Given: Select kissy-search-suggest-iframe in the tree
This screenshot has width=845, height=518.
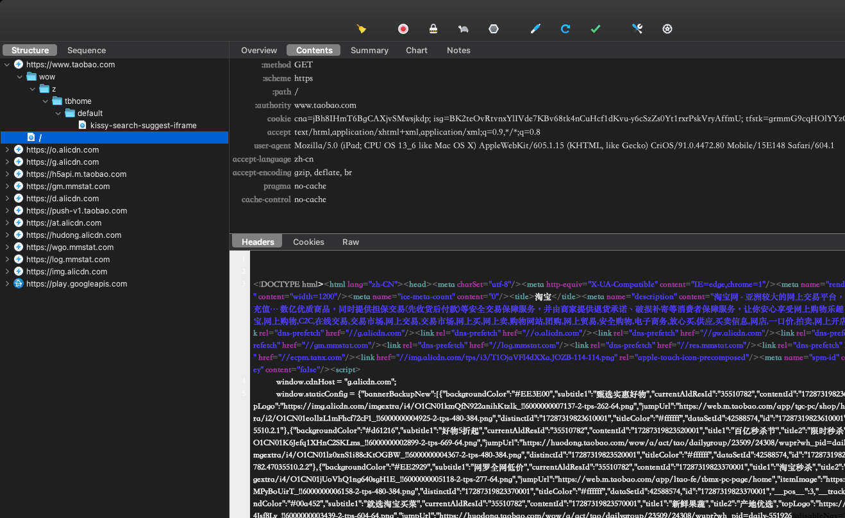Looking at the screenshot, I should coord(144,126).
